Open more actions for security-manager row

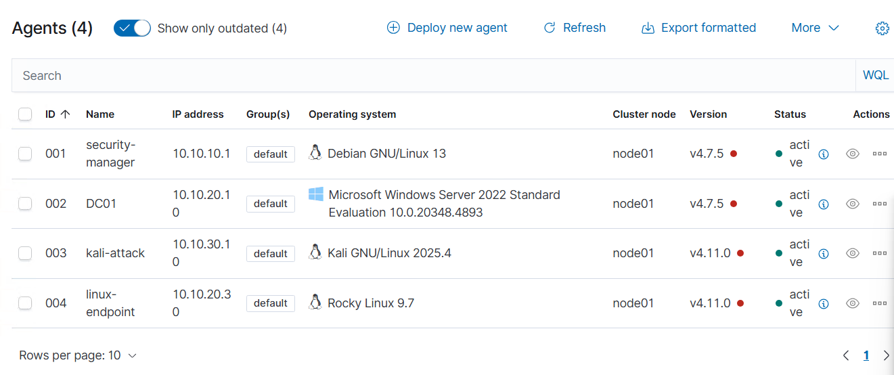(x=880, y=154)
